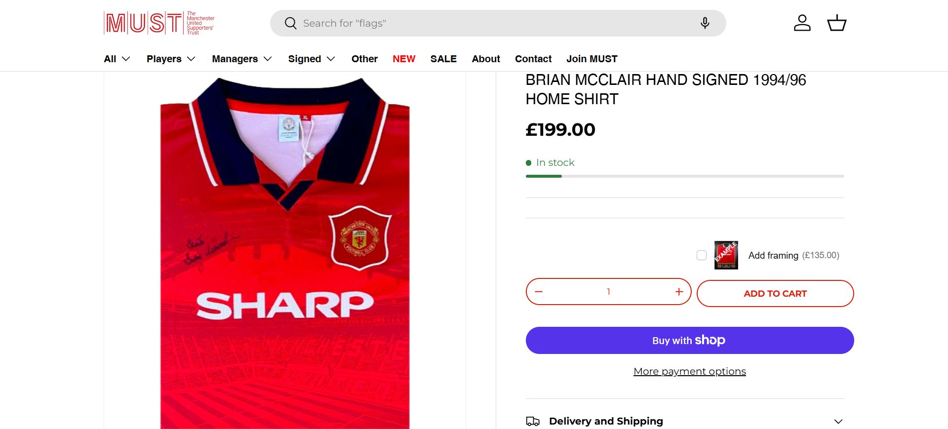The image size is (948, 429).
Task: Open the shopping basket icon
Action: 836,23
